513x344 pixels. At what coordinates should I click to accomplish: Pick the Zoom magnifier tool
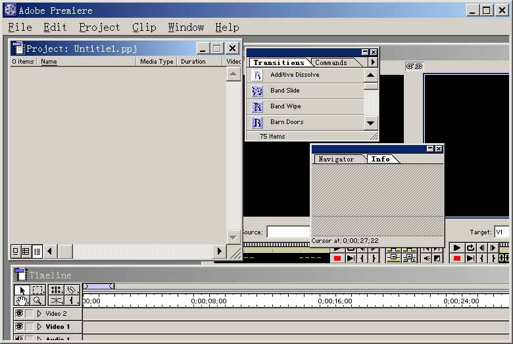click(38, 301)
